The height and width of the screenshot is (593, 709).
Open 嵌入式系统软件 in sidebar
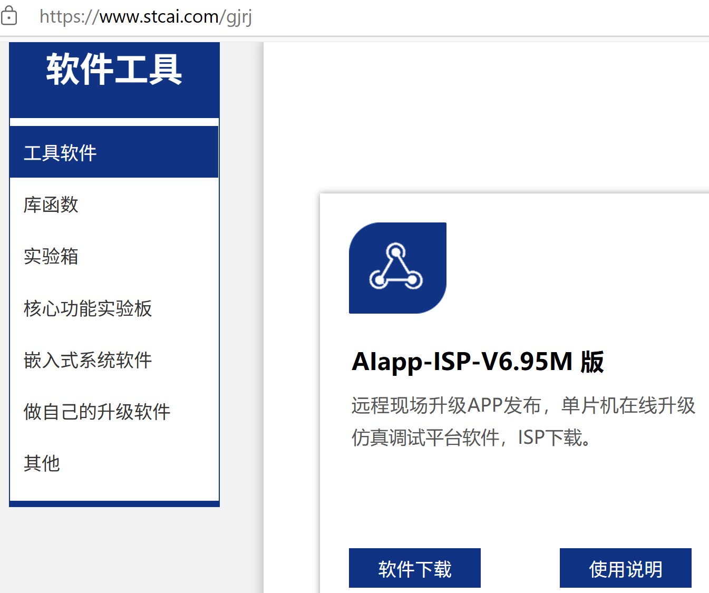coord(114,360)
